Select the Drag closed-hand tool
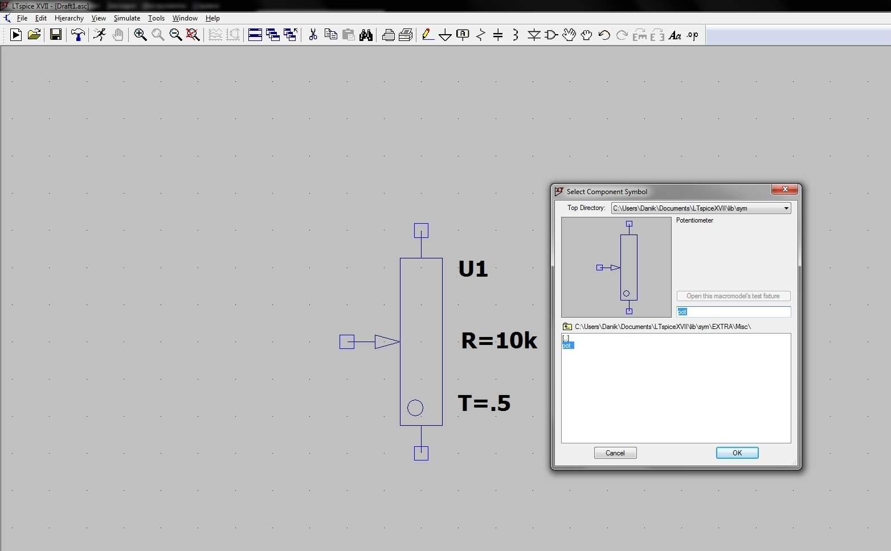Screen dimensions: 891x551 [x=587, y=35]
